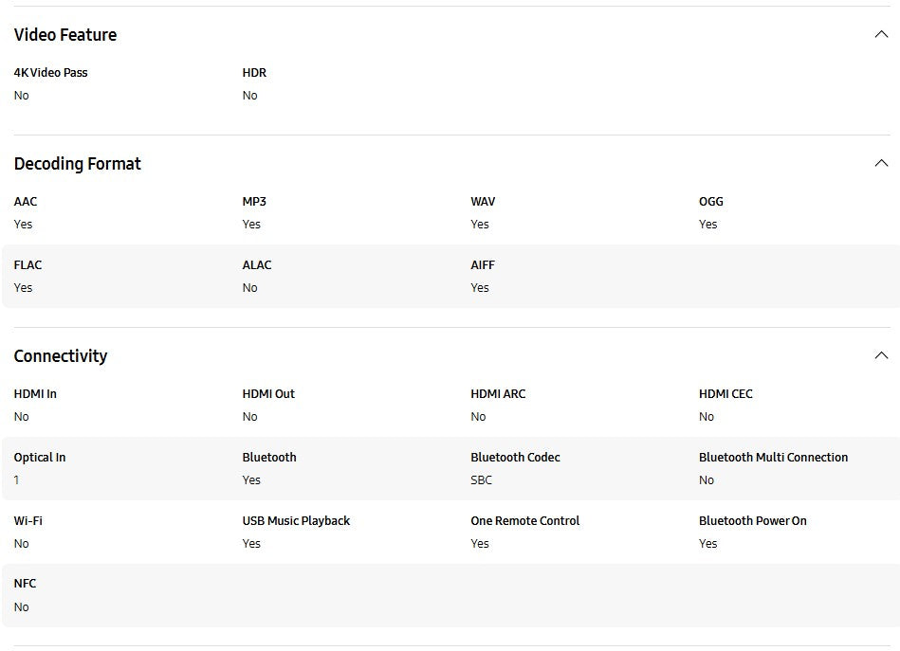Viewport: 900px width, 651px height.
Task: Select the '1' value under Optical In
Action: [x=16, y=480]
